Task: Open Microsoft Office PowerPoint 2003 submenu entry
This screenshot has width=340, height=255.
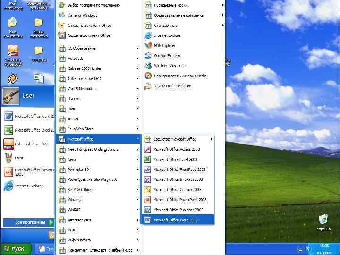Action: [x=178, y=199]
